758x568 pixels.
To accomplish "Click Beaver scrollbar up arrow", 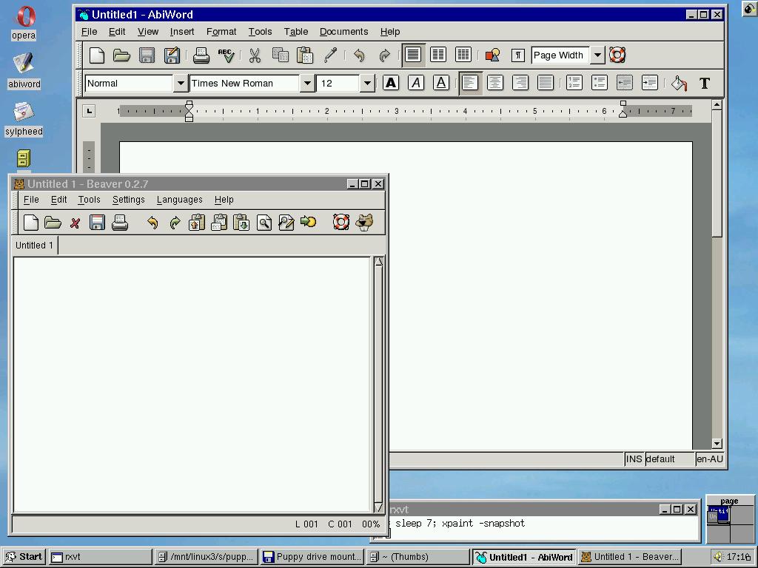I will [378, 262].
